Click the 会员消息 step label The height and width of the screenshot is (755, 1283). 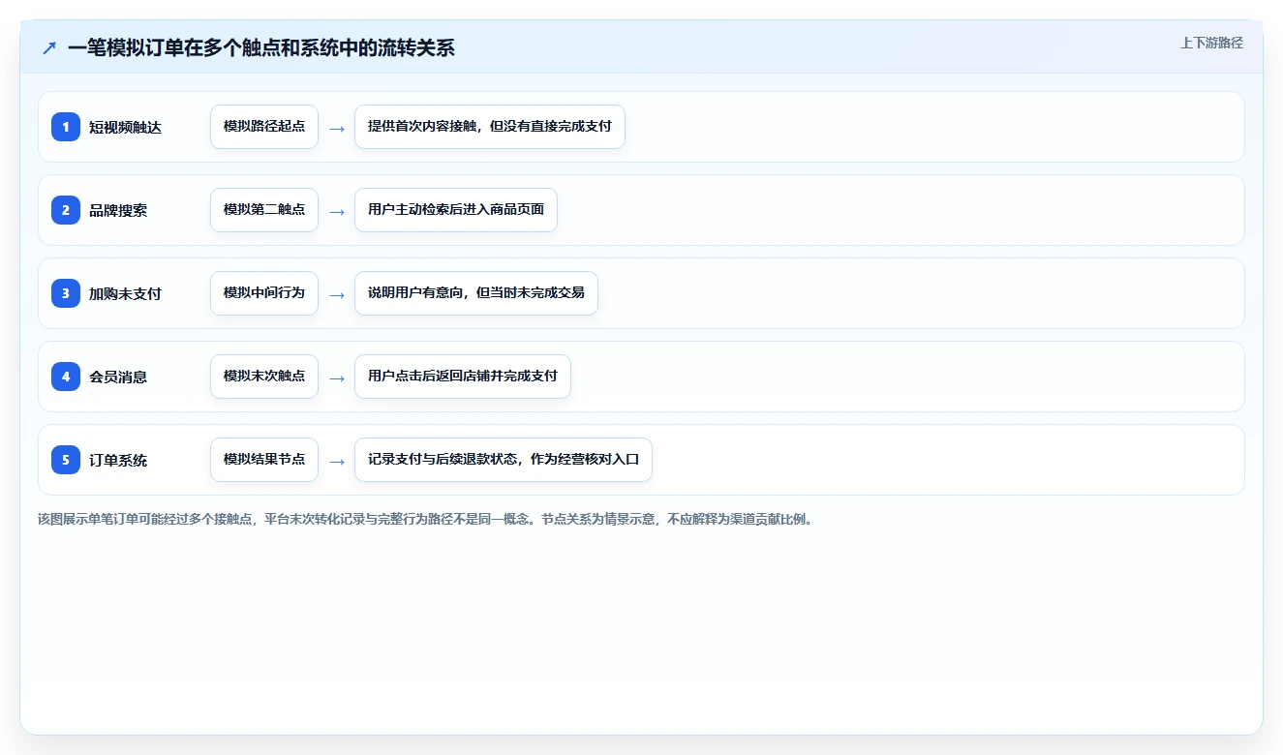coord(118,377)
